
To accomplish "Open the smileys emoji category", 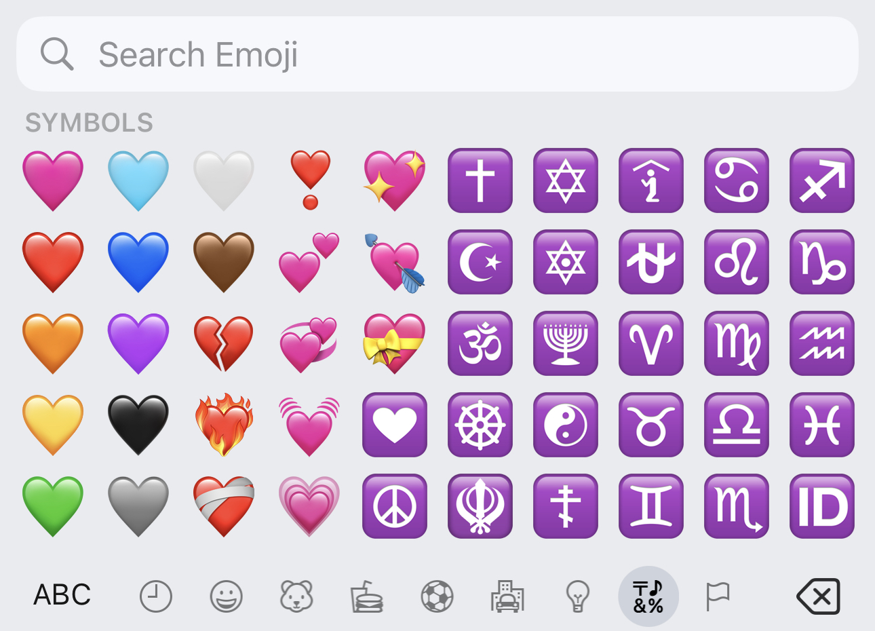I will point(227,597).
